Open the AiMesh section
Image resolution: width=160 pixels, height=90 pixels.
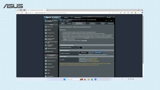tap(51, 30)
